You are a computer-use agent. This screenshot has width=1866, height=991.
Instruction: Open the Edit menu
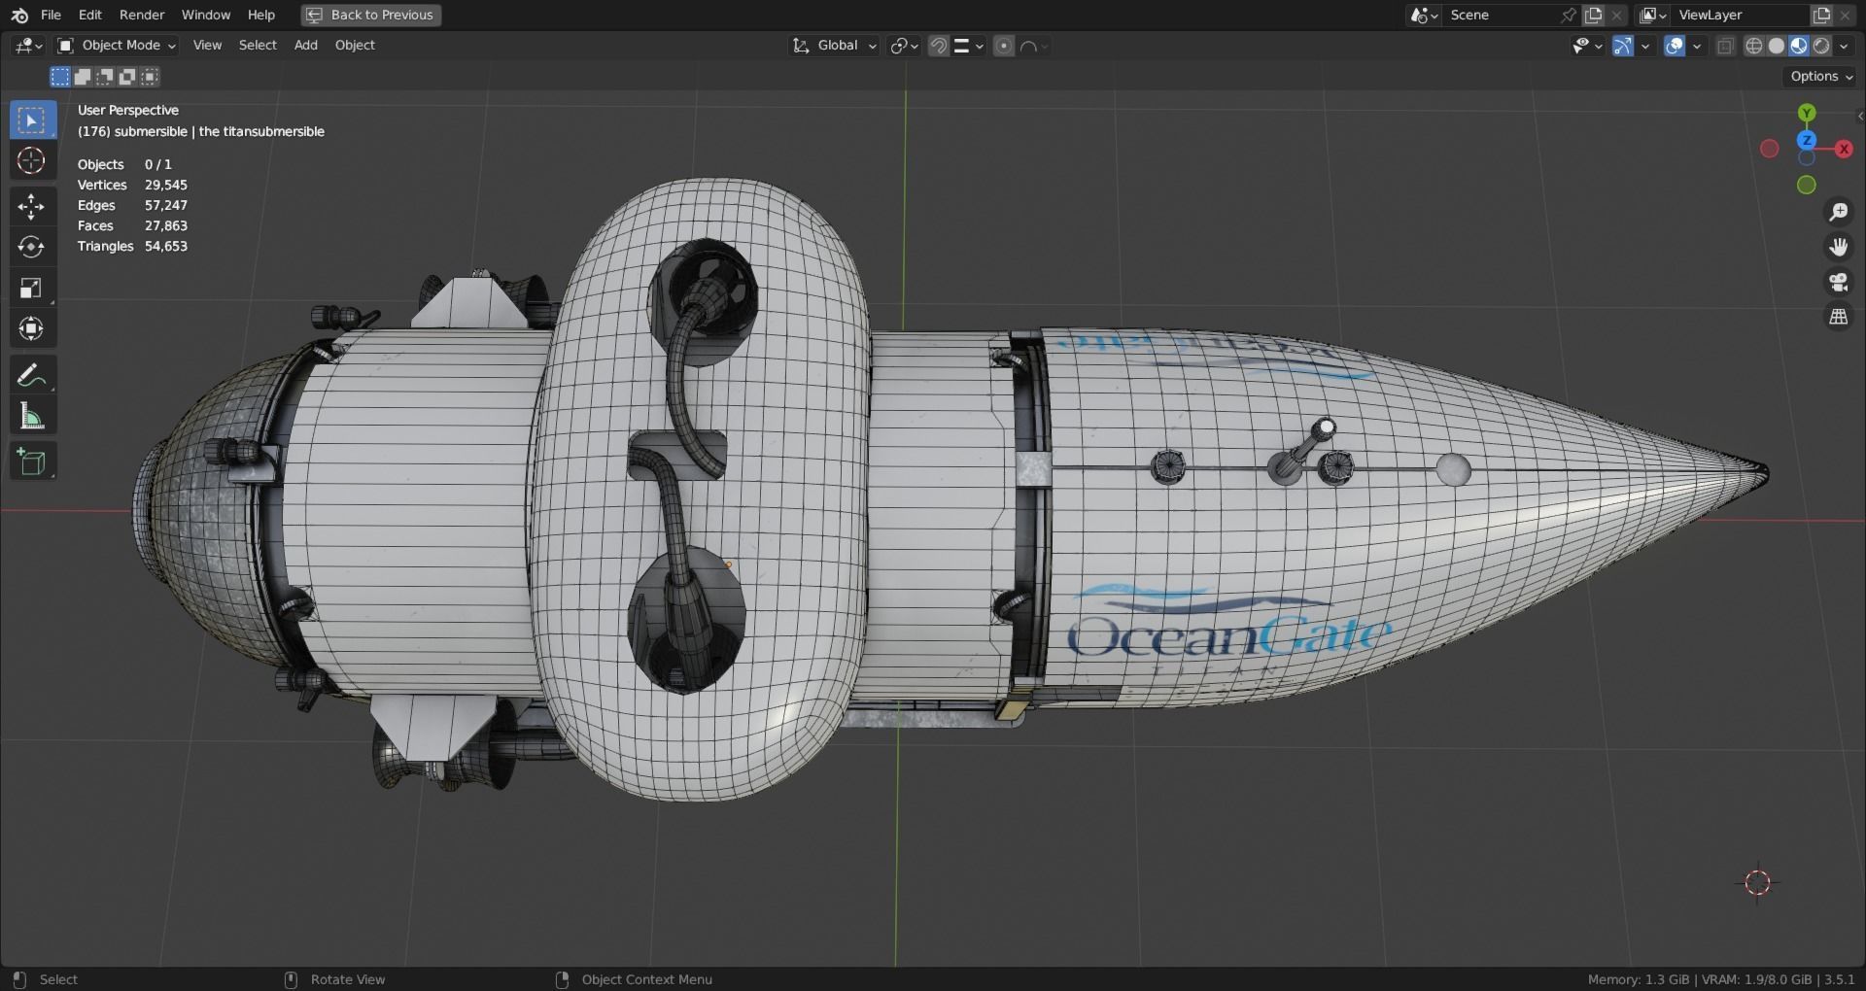pos(90,15)
